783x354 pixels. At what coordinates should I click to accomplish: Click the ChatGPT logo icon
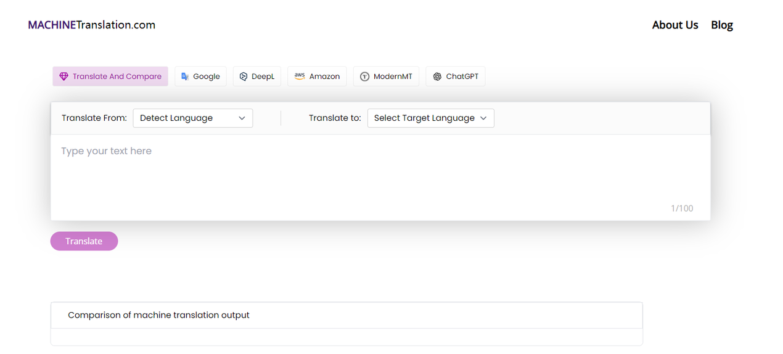437,76
